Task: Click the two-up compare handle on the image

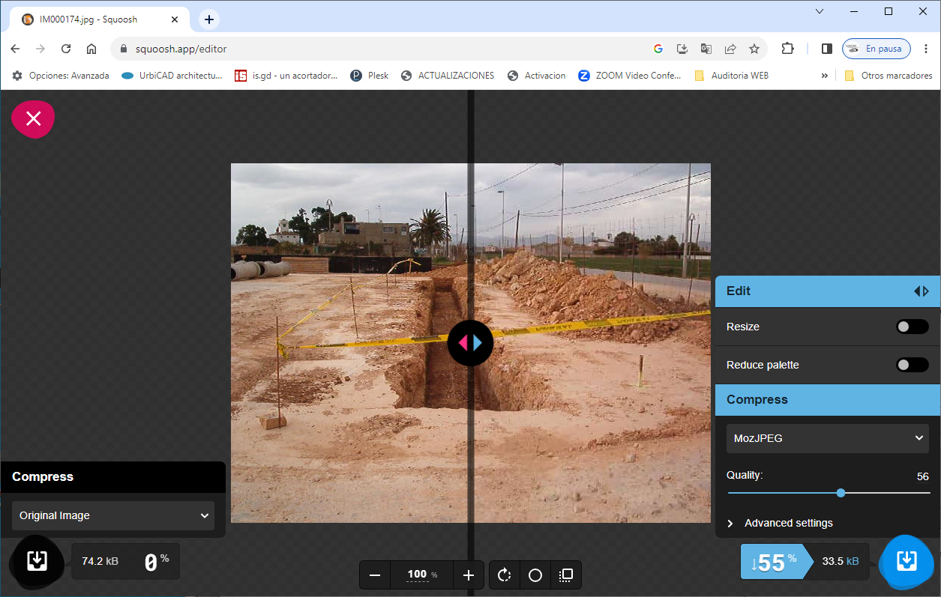Action: pyautogui.click(x=470, y=343)
